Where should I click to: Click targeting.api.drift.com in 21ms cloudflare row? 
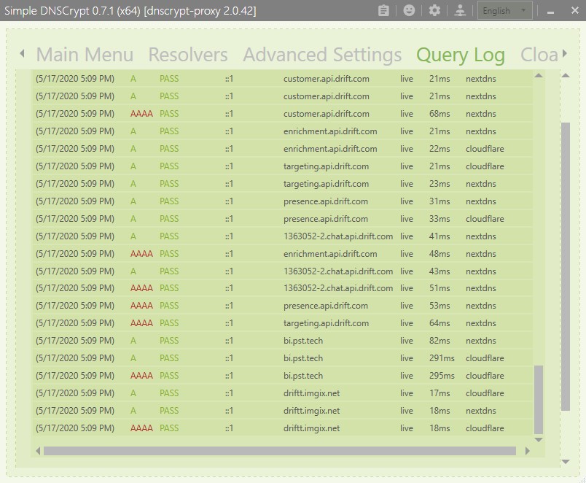point(326,166)
